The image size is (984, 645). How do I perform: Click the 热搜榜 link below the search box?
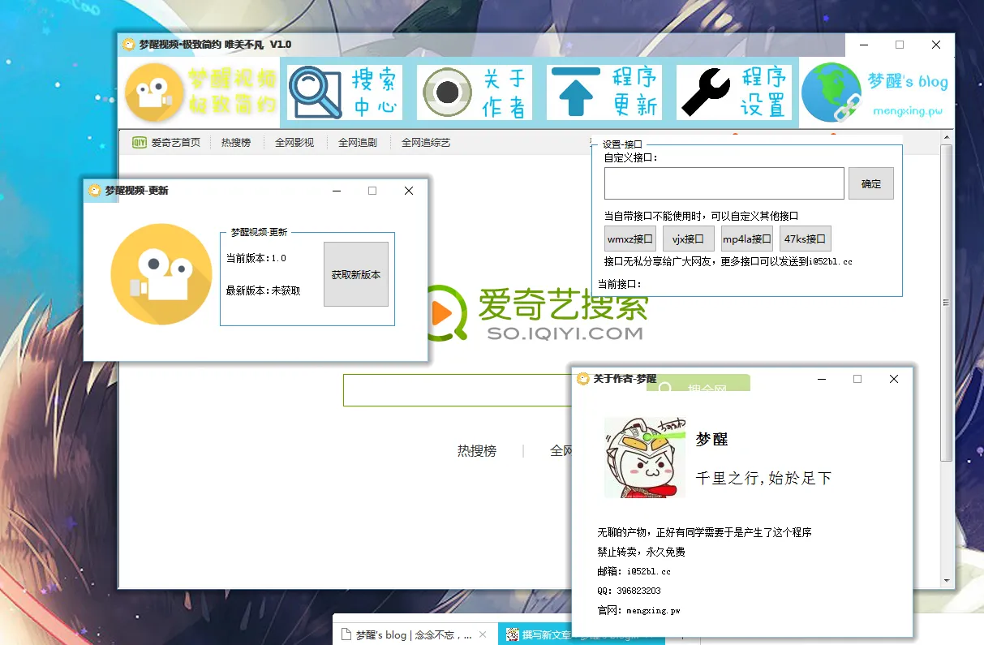pyautogui.click(x=477, y=451)
